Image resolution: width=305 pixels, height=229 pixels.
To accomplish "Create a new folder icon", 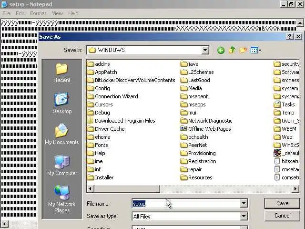I will [x=243, y=51].
